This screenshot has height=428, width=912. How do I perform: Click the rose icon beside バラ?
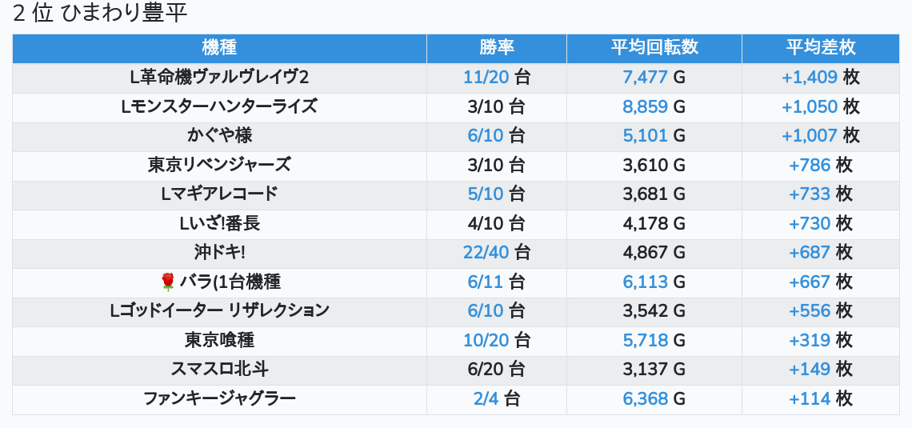pyautogui.click(x=168, y=282)
